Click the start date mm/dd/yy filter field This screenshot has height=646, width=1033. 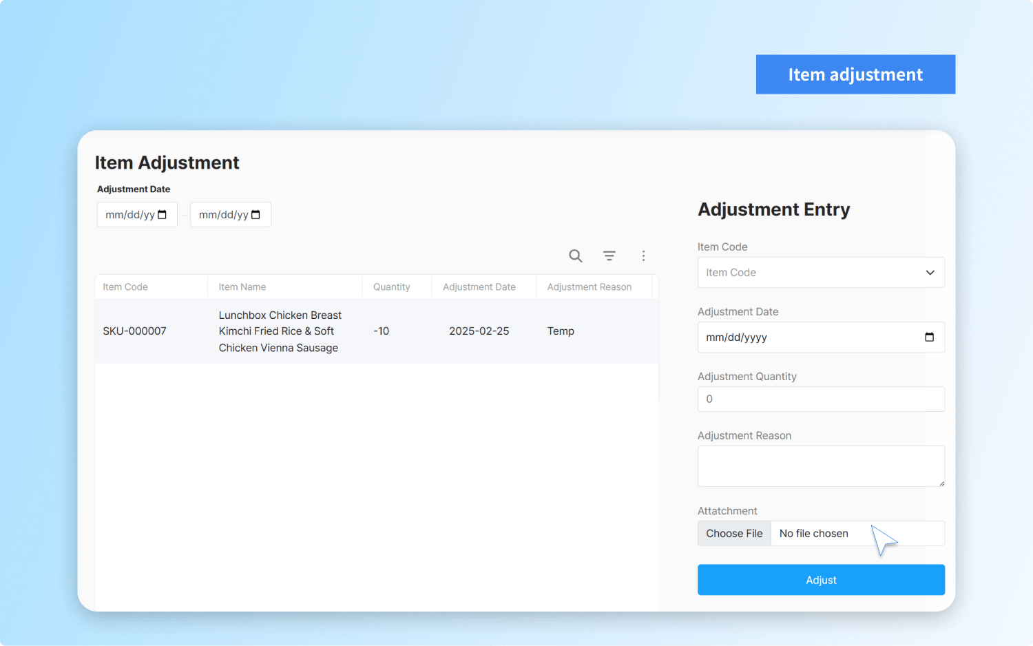pos(137,215)
